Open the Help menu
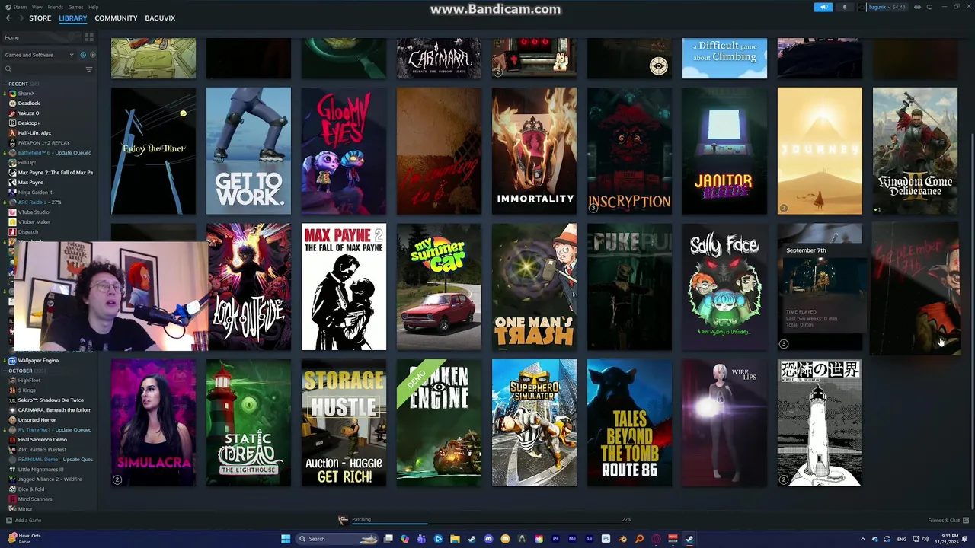This screenshot has width=975, height=548. coord(93,7)
